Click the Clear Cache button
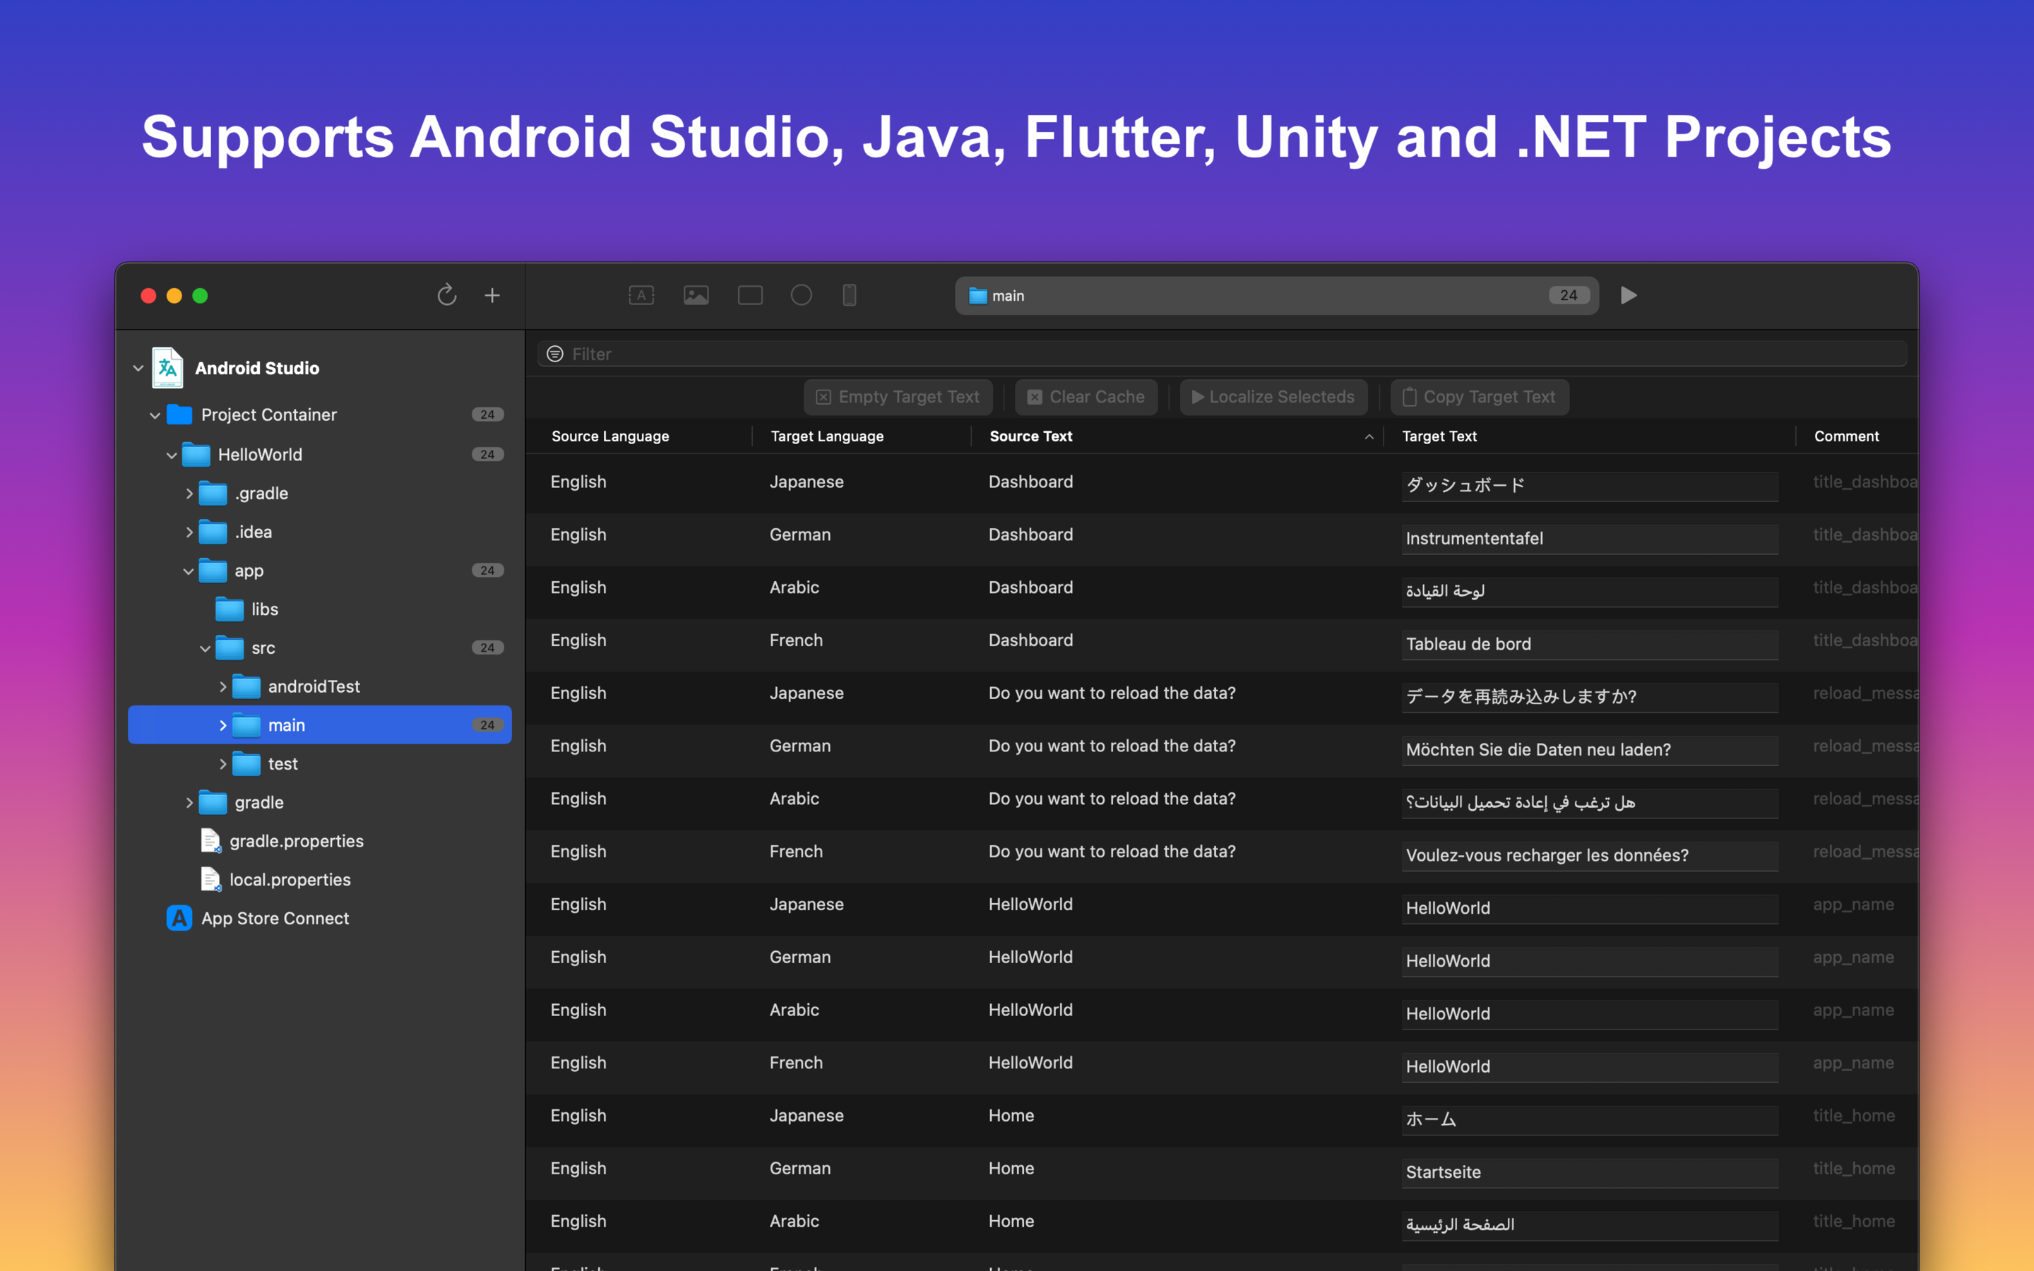The image size is (2034, 1271). click(x=1086, y=397)
